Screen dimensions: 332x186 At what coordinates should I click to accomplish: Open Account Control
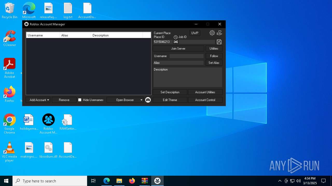[205, 100]
